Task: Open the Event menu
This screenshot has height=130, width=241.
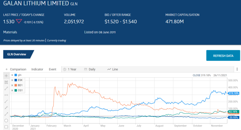Action: tap(53, 69)
